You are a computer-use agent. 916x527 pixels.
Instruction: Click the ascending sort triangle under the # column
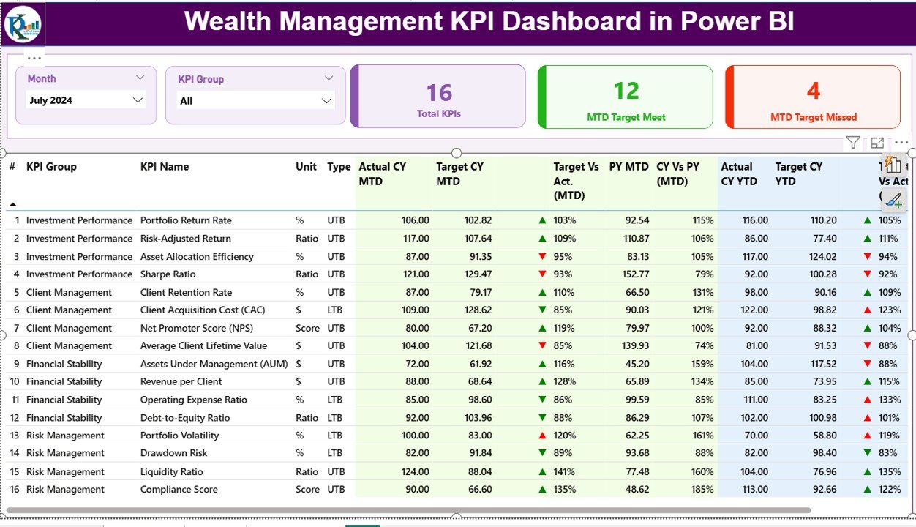coord(12,203)
